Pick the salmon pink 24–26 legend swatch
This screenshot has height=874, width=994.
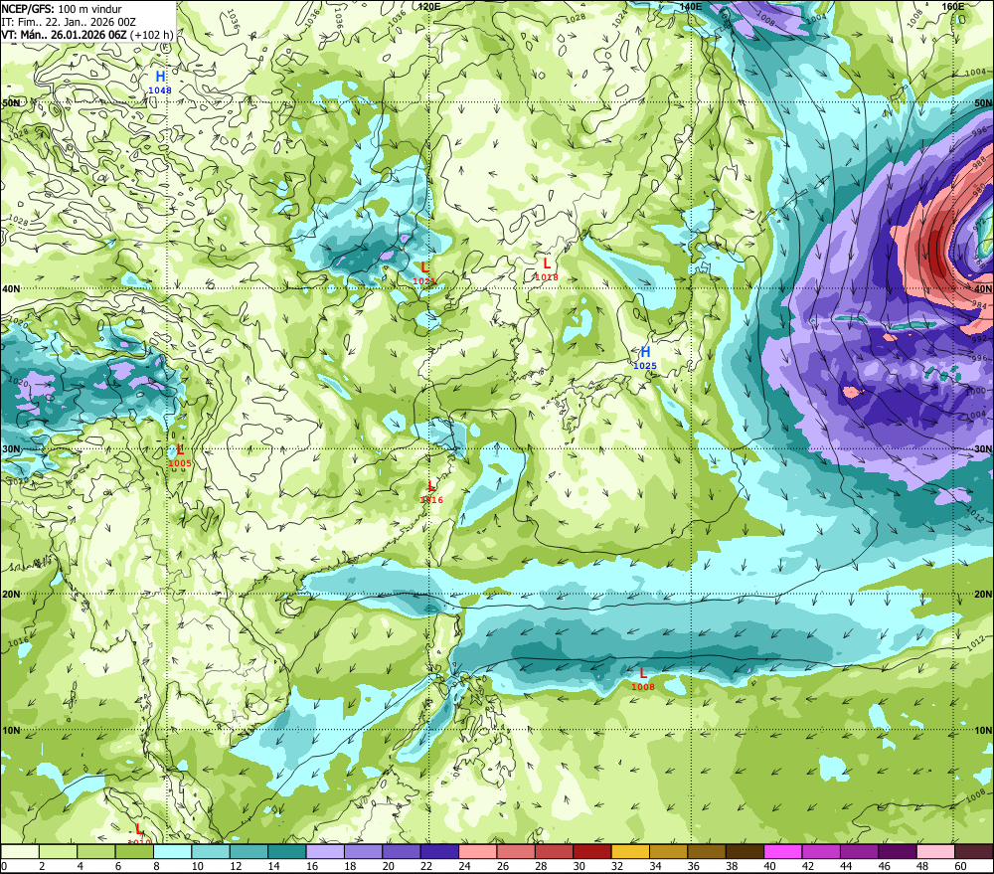[x=478, y=851]
